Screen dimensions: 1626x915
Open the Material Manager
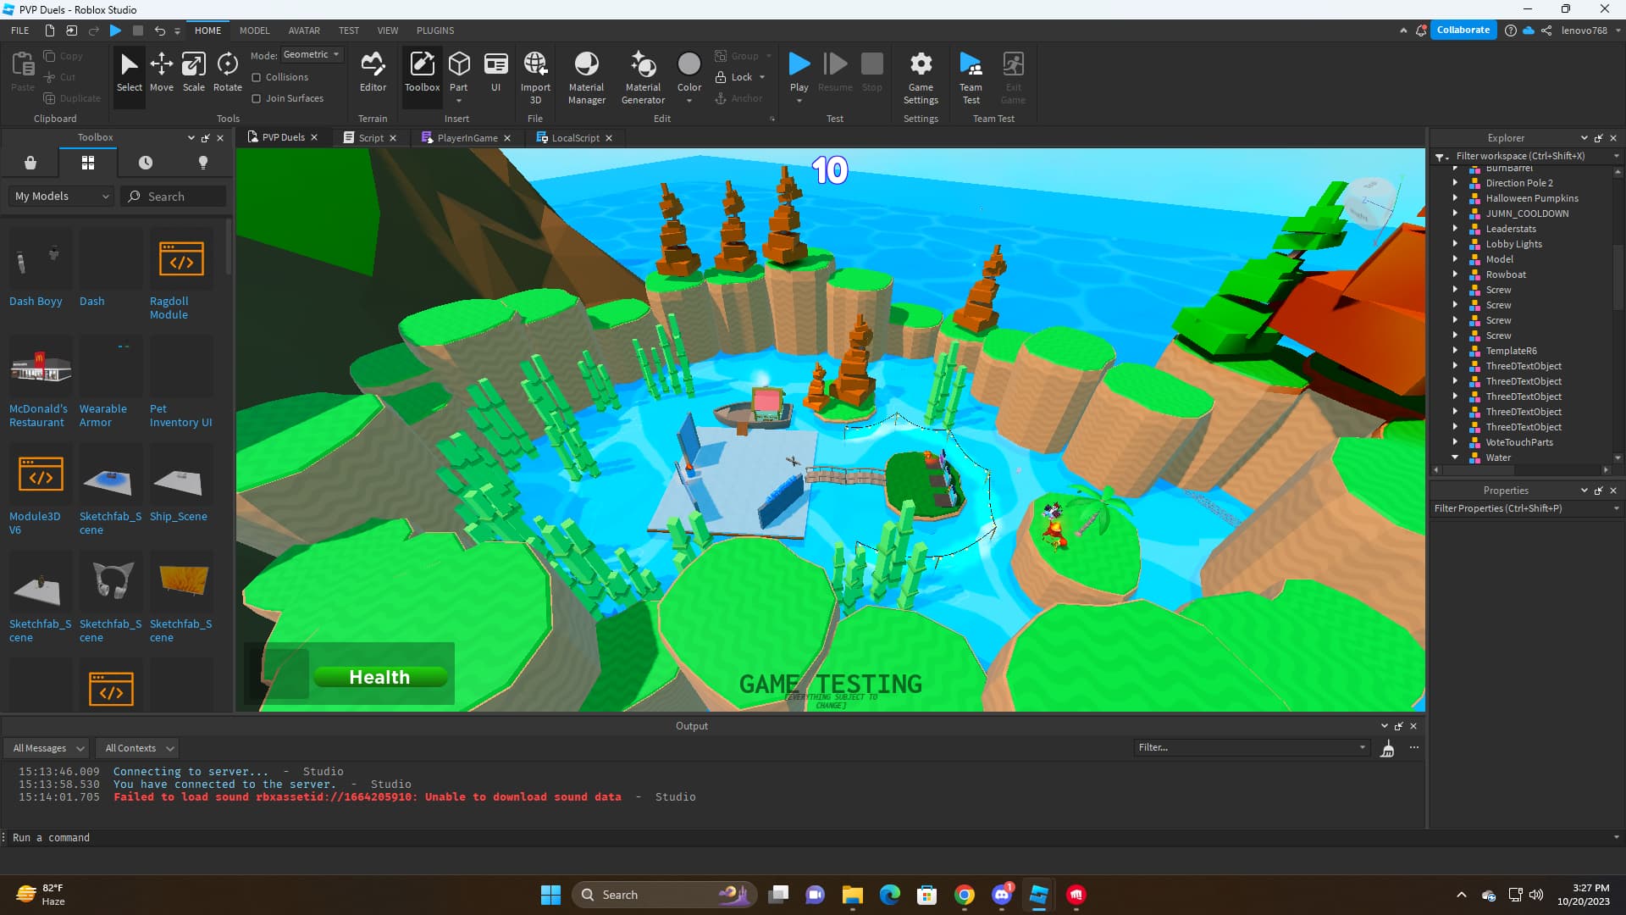[x=586, y=76]
